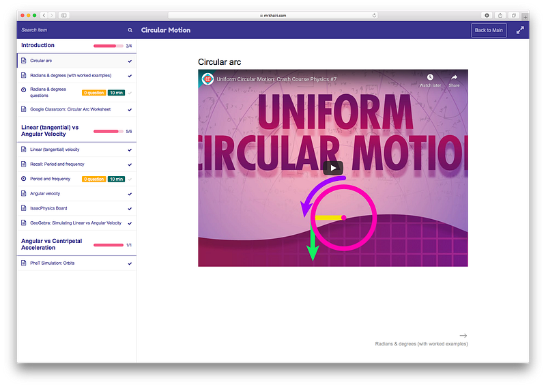The width and height of the screenshot is (546, 387).
Task: Click the Crash Course channel logo
Action: pyautogui.click(x=208, y=79)
